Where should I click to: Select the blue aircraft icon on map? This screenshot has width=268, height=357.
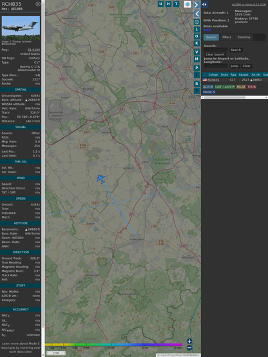(100, 179)
